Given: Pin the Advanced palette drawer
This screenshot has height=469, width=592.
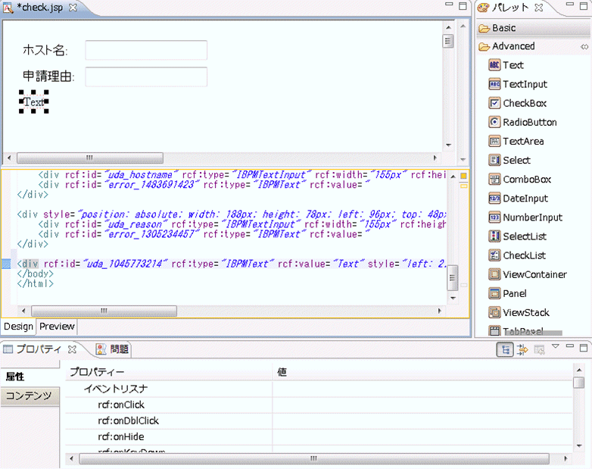Looking at the screenshot, I should (584, 47).
